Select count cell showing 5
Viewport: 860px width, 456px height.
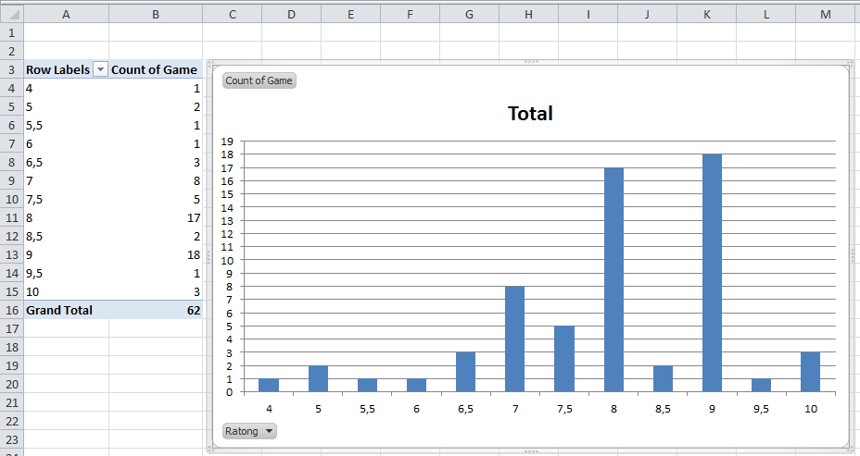(x=156, y=199)
